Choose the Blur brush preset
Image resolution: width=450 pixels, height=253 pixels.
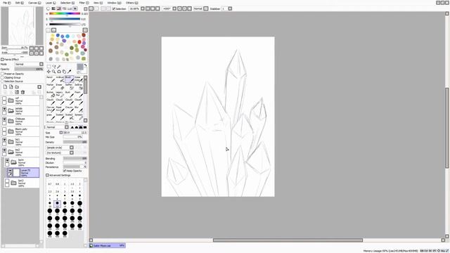79,109
